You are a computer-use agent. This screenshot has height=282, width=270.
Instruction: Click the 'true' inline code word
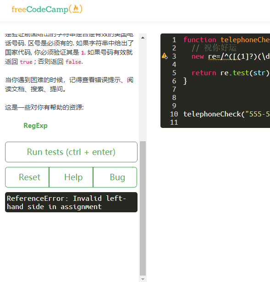[26, 62]
